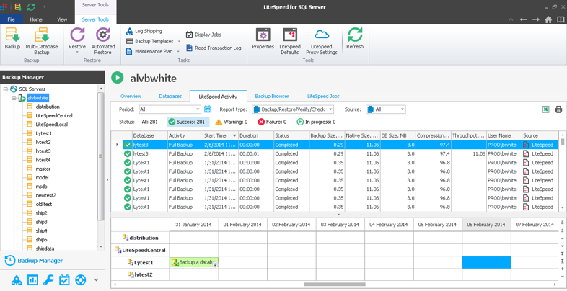
Task: Click the refresh icon in quick access toolbar
Action: [31, 7]
